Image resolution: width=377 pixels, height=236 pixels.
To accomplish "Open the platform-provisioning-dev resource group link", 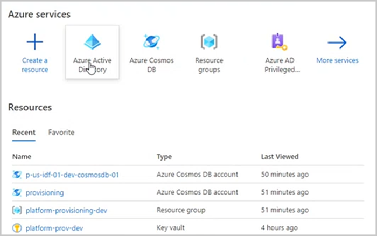I will (x=66, y=210).
